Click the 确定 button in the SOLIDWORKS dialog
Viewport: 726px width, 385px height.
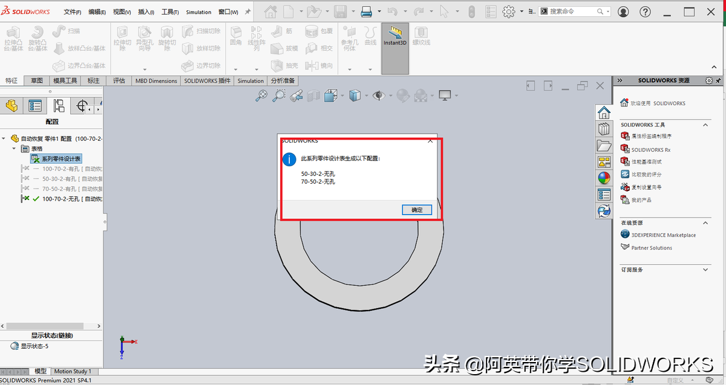(417, 210)
